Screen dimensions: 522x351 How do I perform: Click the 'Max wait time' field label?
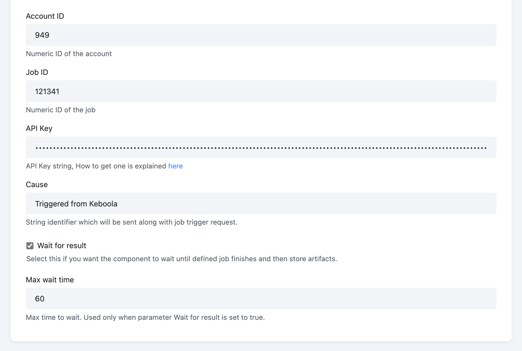click(50, 280)
